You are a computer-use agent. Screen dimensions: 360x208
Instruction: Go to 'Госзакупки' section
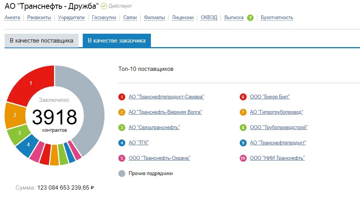point(104,18)
